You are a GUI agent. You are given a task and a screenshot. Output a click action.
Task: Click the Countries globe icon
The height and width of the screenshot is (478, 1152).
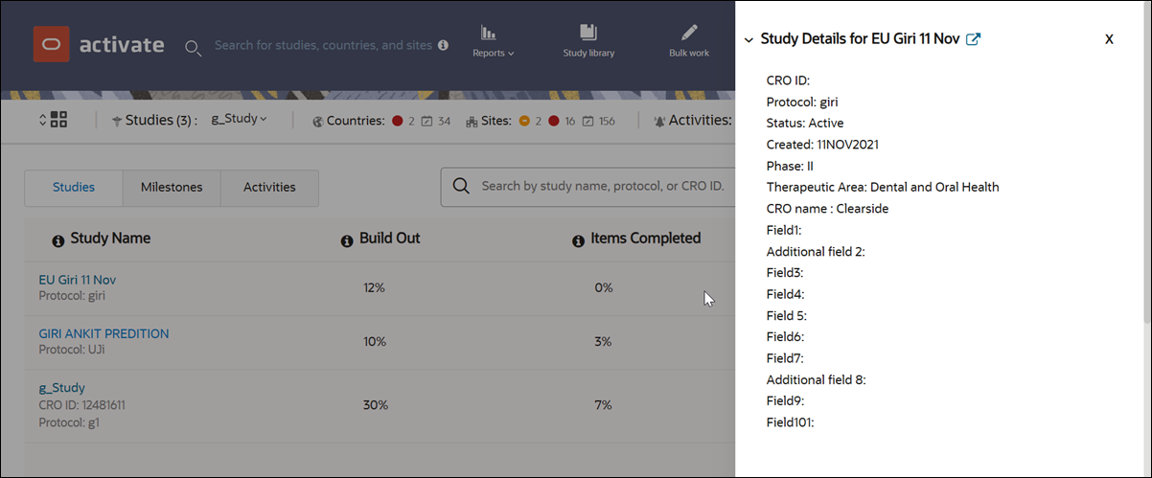pos(318,122)
